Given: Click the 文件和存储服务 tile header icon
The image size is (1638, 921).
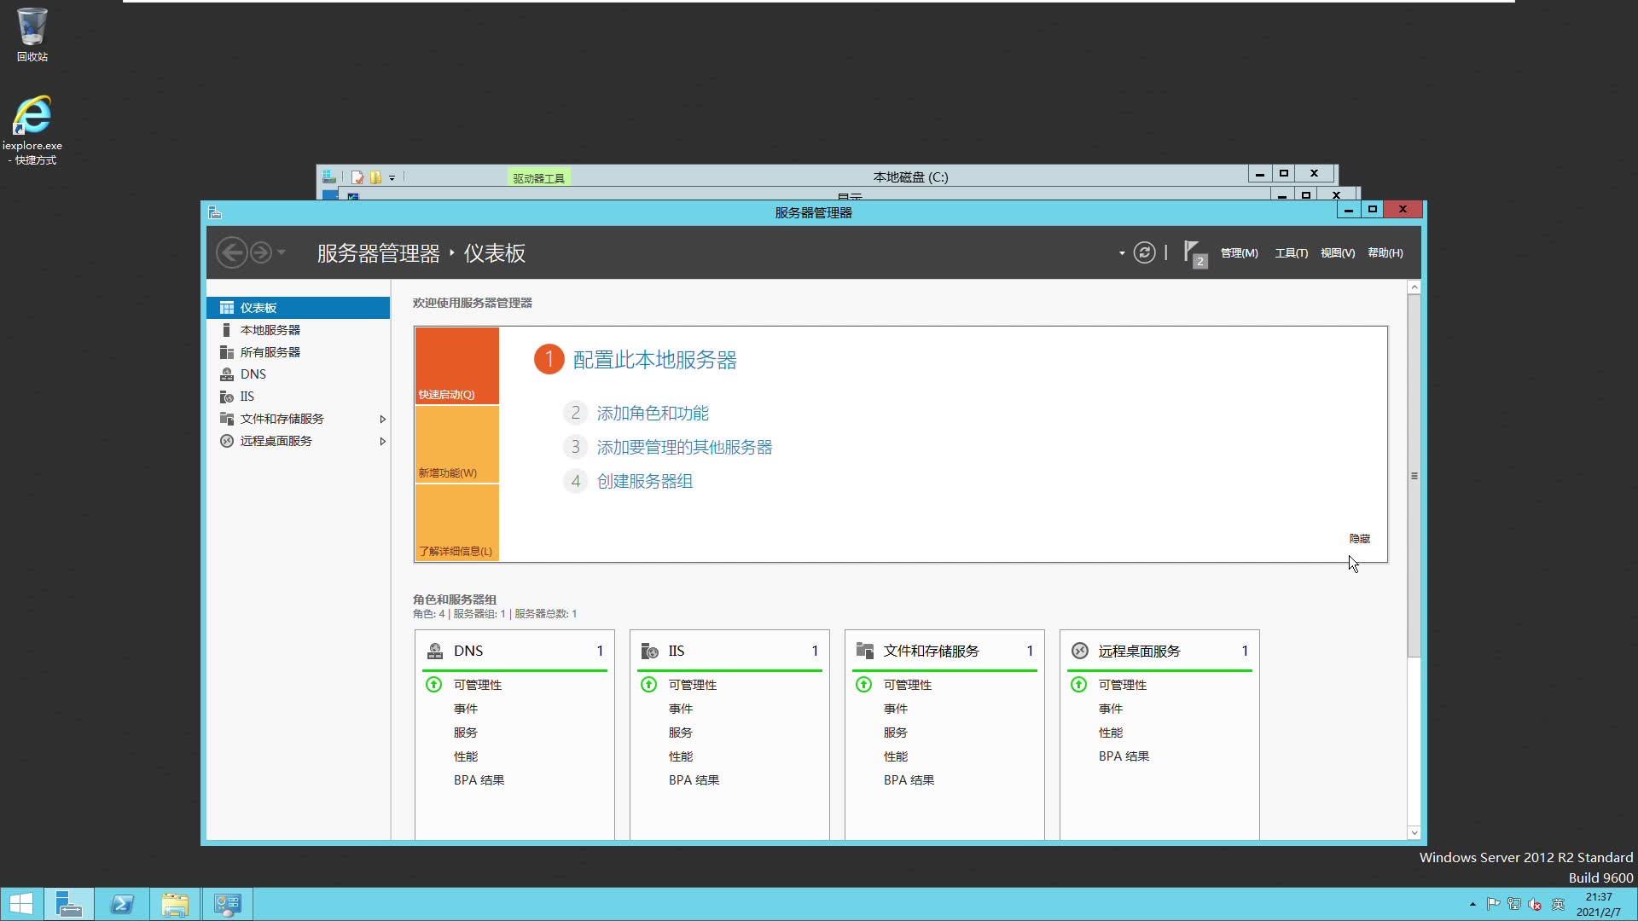Looking at the screenshot, I should coord(865,651).
